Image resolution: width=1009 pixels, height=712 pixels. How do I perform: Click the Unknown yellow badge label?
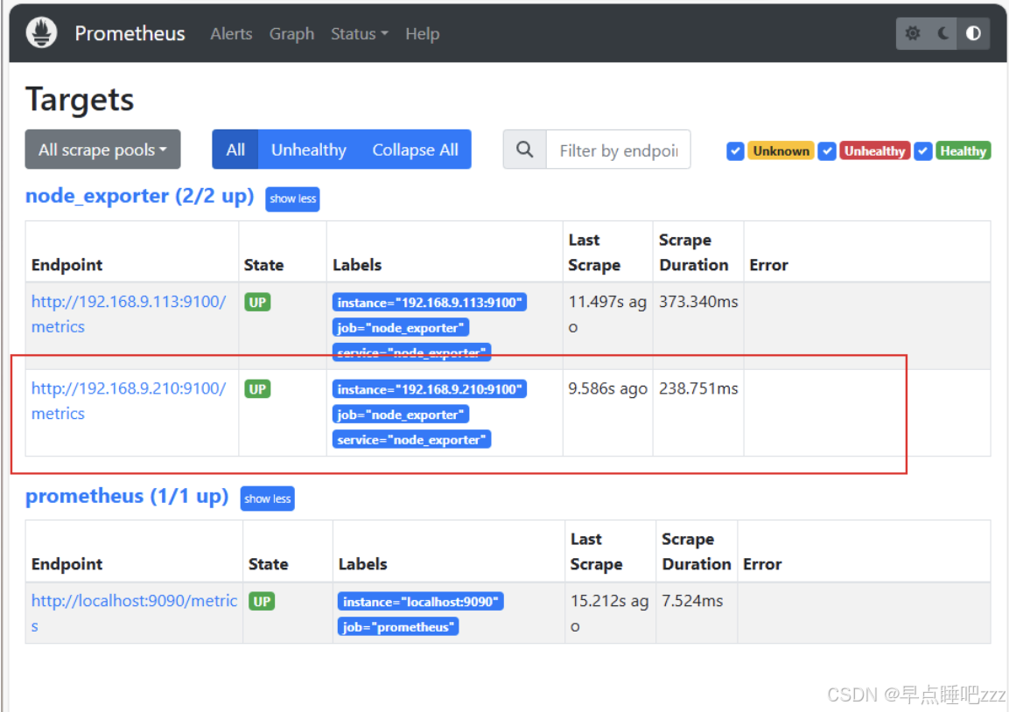[x=781, y=151]
